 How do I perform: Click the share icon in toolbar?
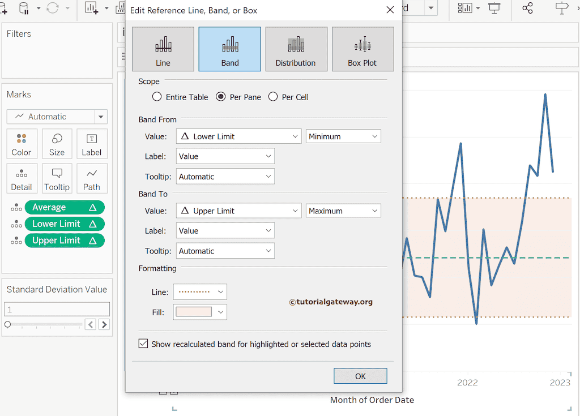527,8
